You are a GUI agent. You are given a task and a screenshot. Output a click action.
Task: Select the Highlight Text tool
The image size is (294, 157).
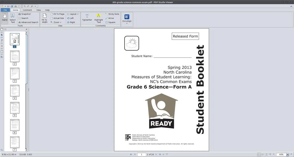(98, 18)
